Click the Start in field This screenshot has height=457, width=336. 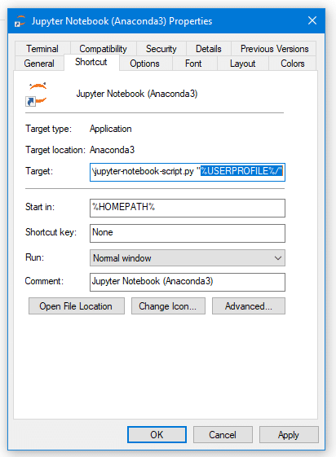[188, 208]
